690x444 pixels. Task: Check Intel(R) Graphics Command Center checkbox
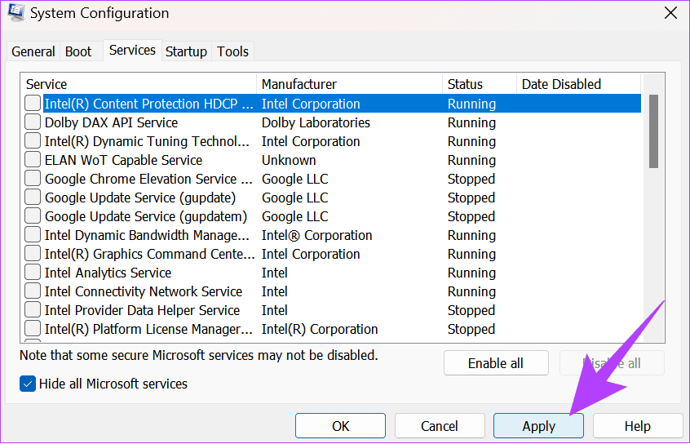tap(33, 254)
